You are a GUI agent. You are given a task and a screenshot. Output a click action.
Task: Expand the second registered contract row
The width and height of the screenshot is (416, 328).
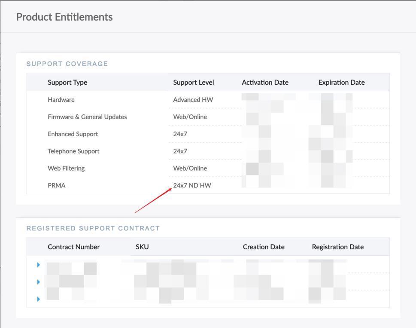click(x=39, y=282)
